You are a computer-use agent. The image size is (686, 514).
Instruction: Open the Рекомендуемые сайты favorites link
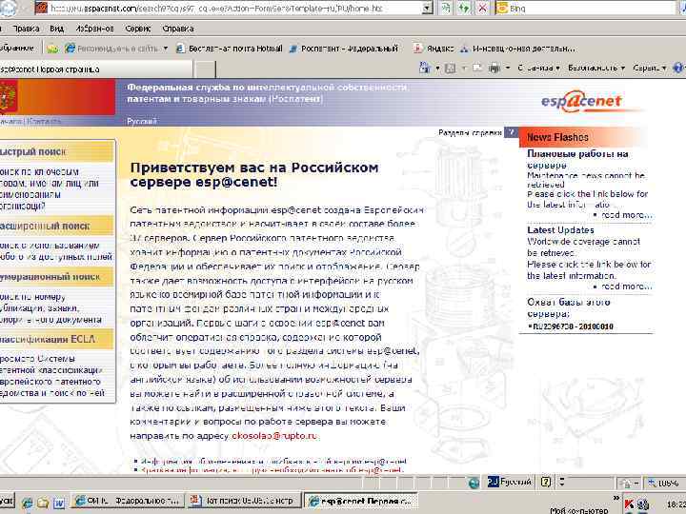116,49
